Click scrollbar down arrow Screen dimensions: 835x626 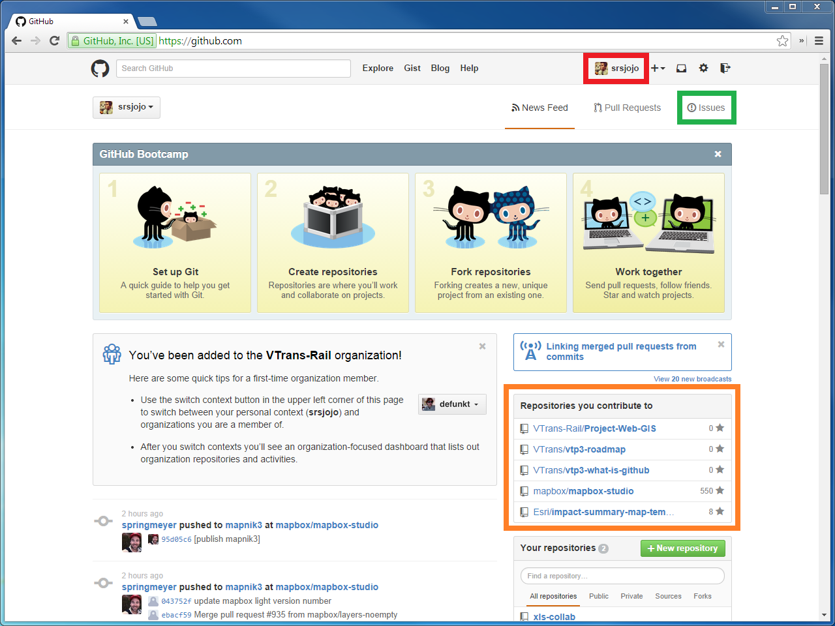pos(825,615)
